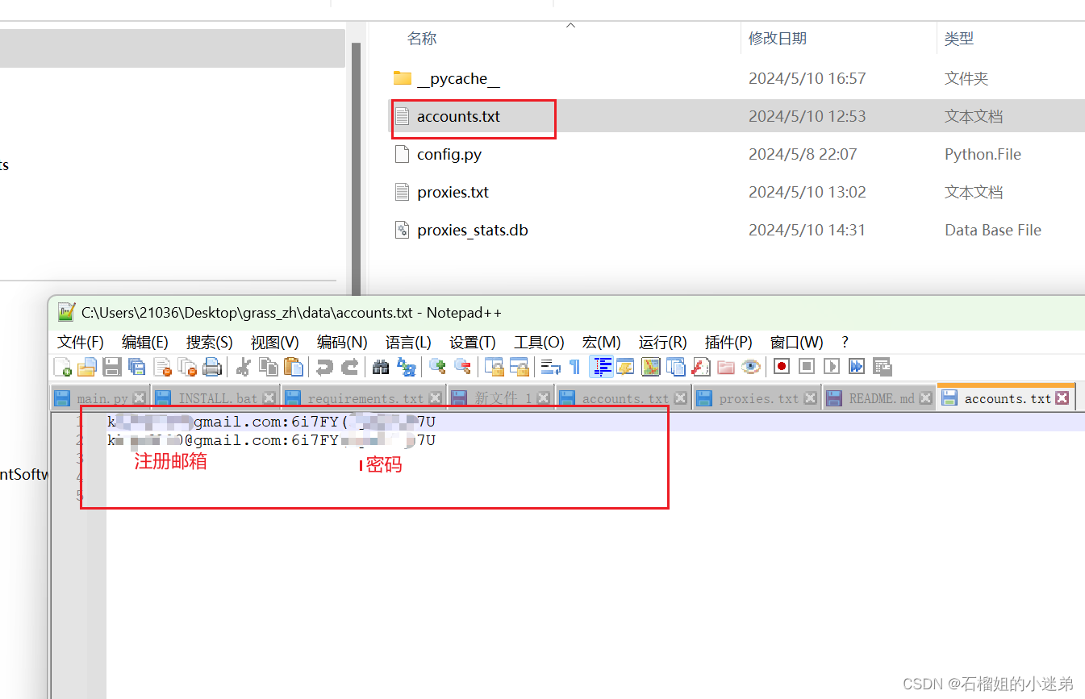Viewport: 1085px width, 699px height.
Task: Toggle show all characters pilcrow icon
Action: point(574,367)
